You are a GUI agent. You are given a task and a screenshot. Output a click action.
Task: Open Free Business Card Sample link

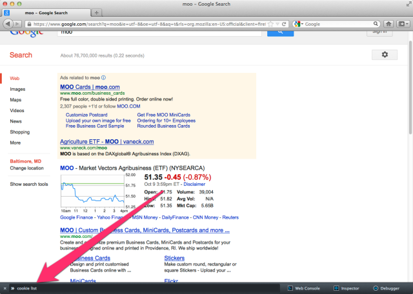pos(95,126)
